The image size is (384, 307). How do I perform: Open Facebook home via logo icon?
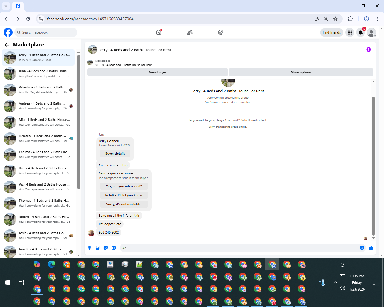(x=8, y=32)
